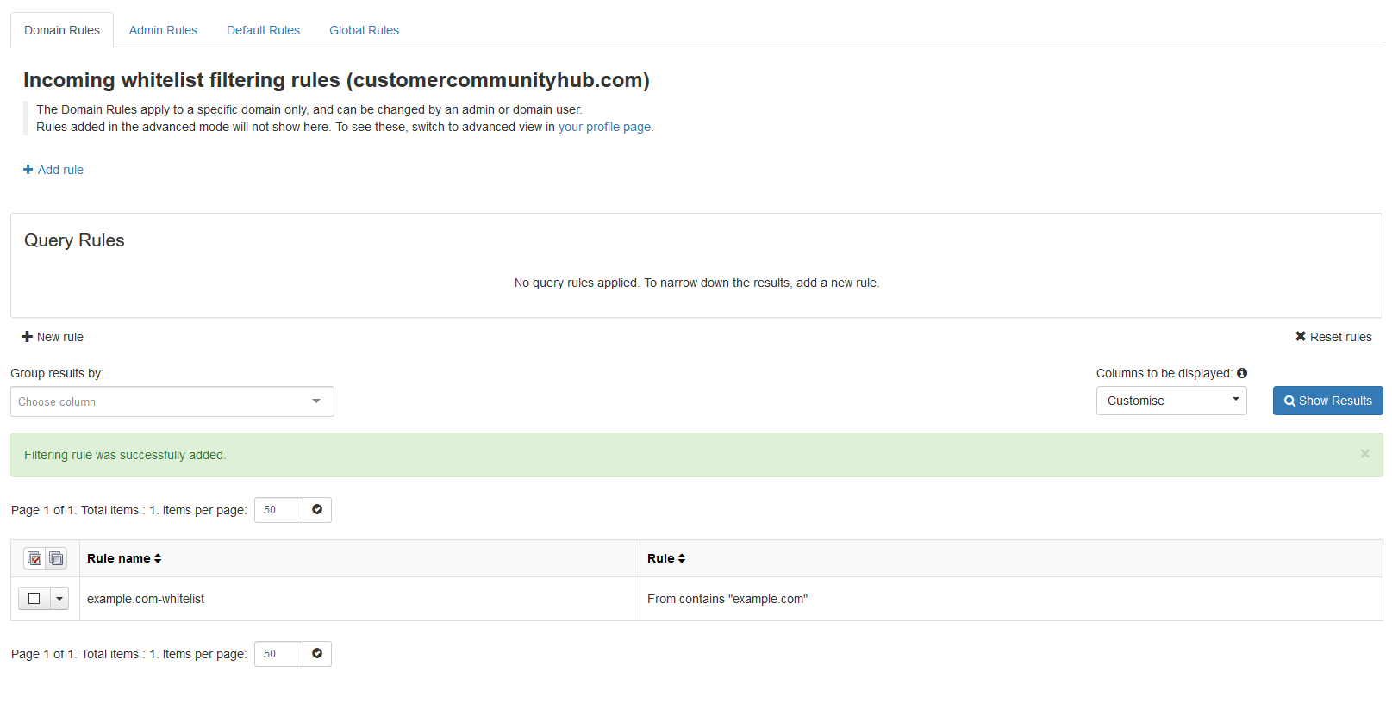
Task: Switch to the Admin Rules tab
Action: [163, 30]
